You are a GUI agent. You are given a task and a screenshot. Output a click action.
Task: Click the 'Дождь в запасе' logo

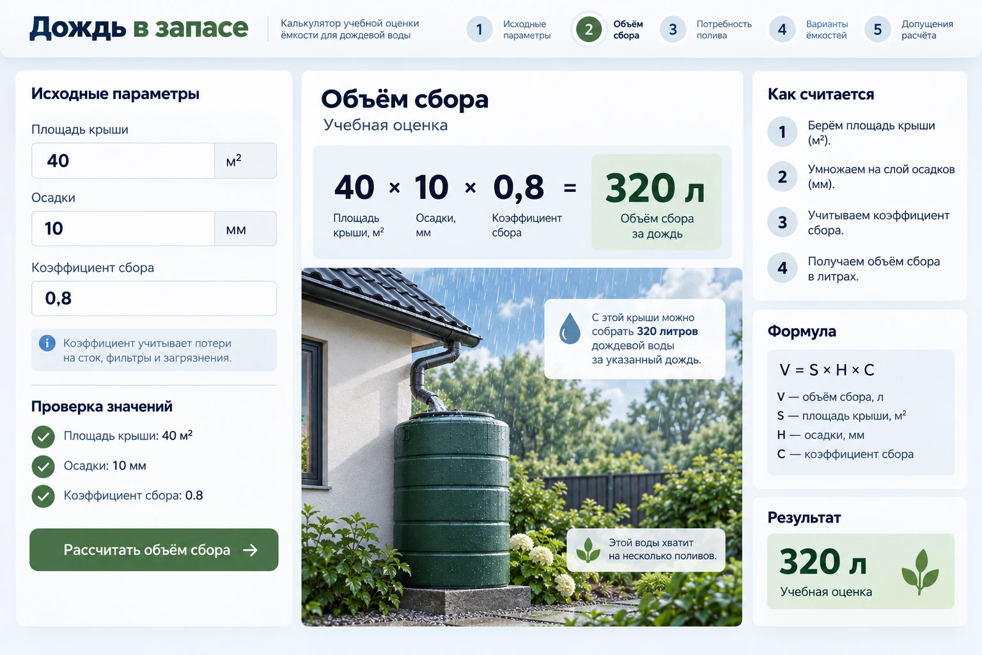(x=139, y=28)
